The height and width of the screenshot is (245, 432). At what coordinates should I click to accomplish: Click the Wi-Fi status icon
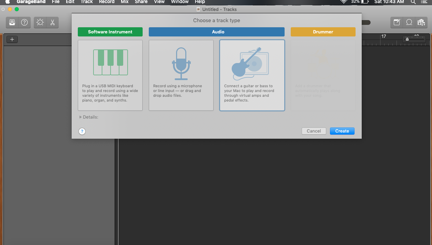point(344,2)
